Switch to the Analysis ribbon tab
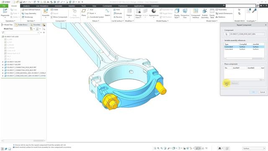 click(26, 6)
